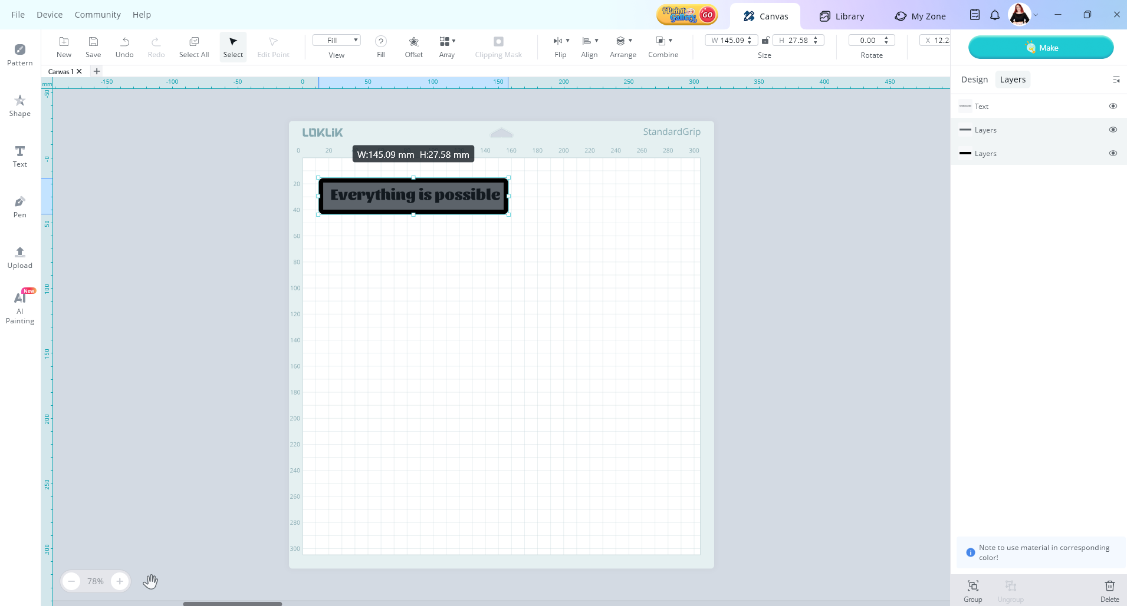Click the Offset toolbar icon
Screen dimensions: 1127x606
[413, 47]
